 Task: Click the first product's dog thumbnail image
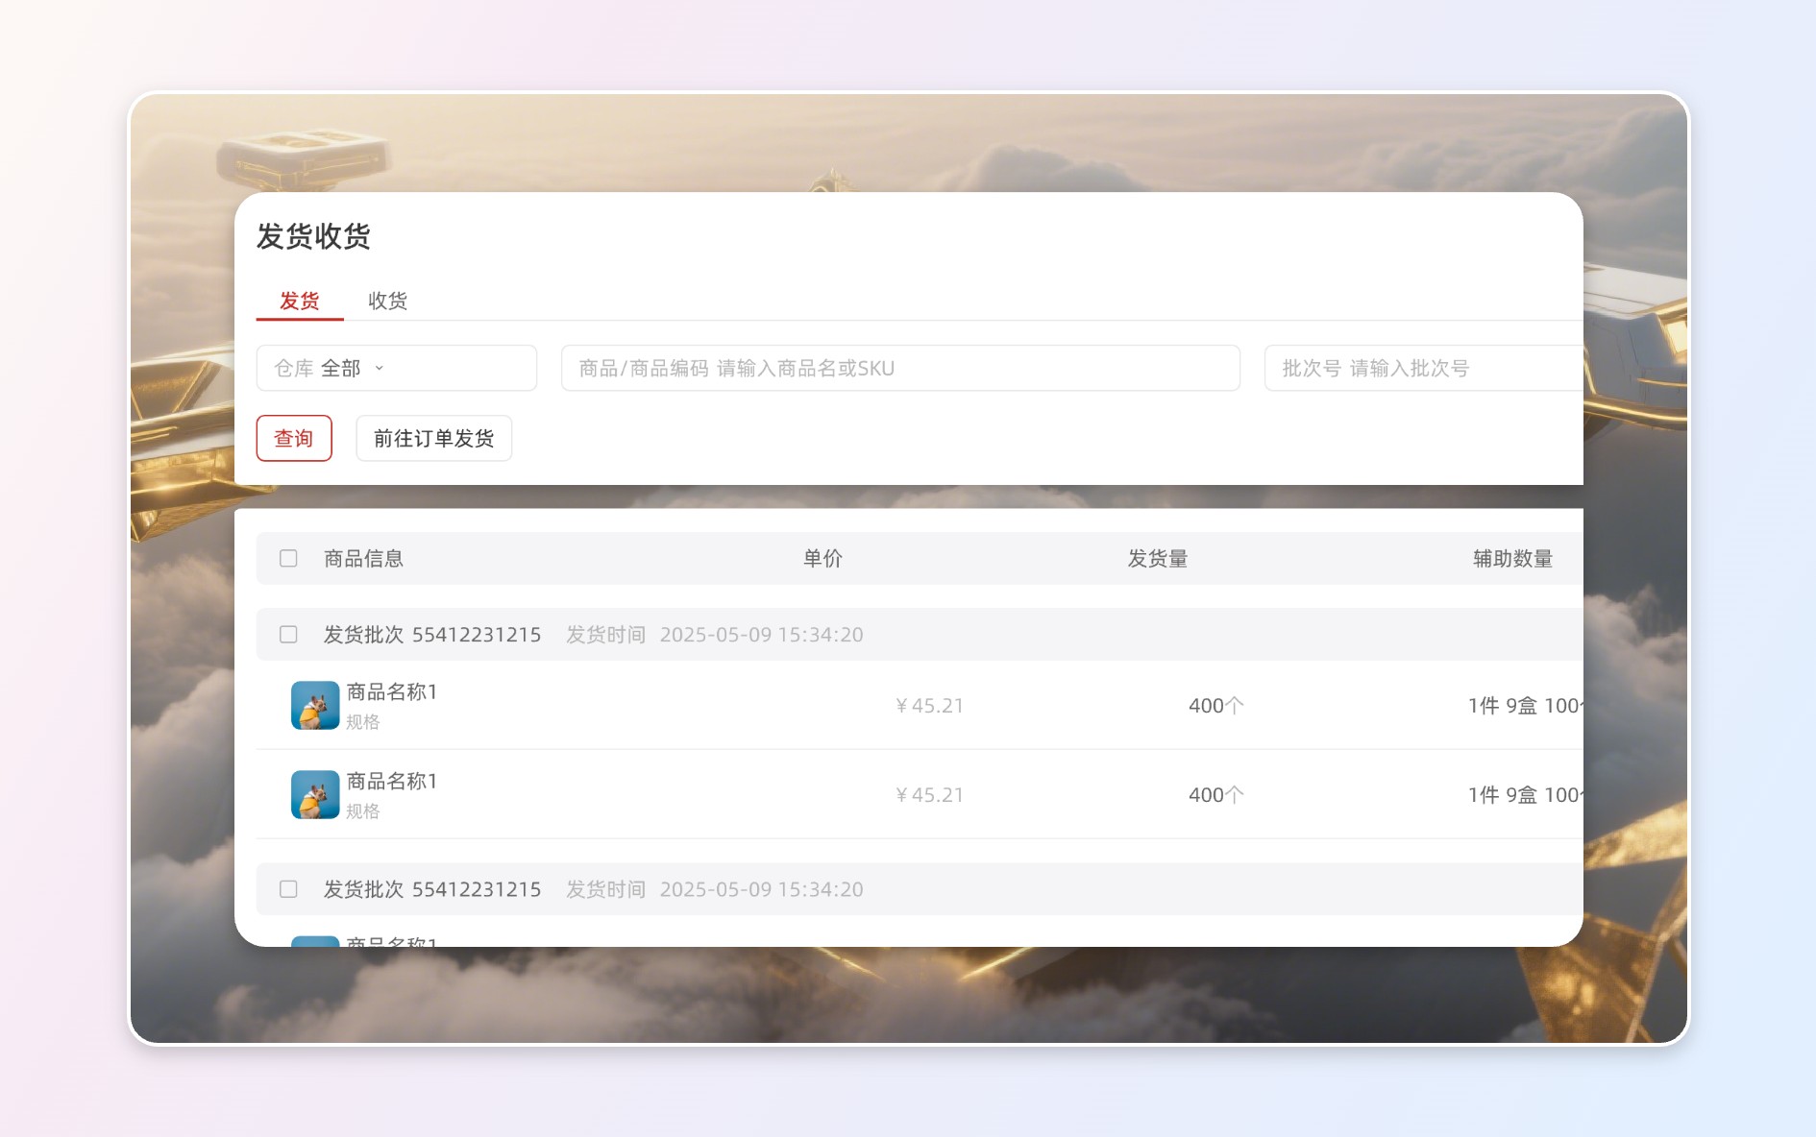314,706
